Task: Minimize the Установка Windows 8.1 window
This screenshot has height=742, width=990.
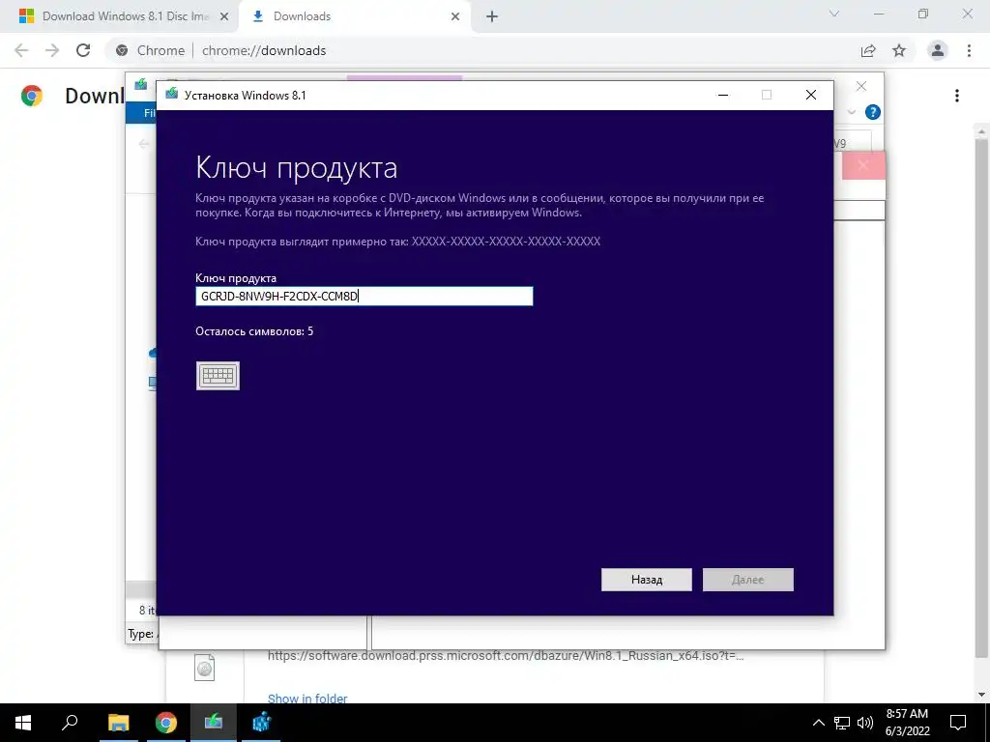Action: click(723, 96)
